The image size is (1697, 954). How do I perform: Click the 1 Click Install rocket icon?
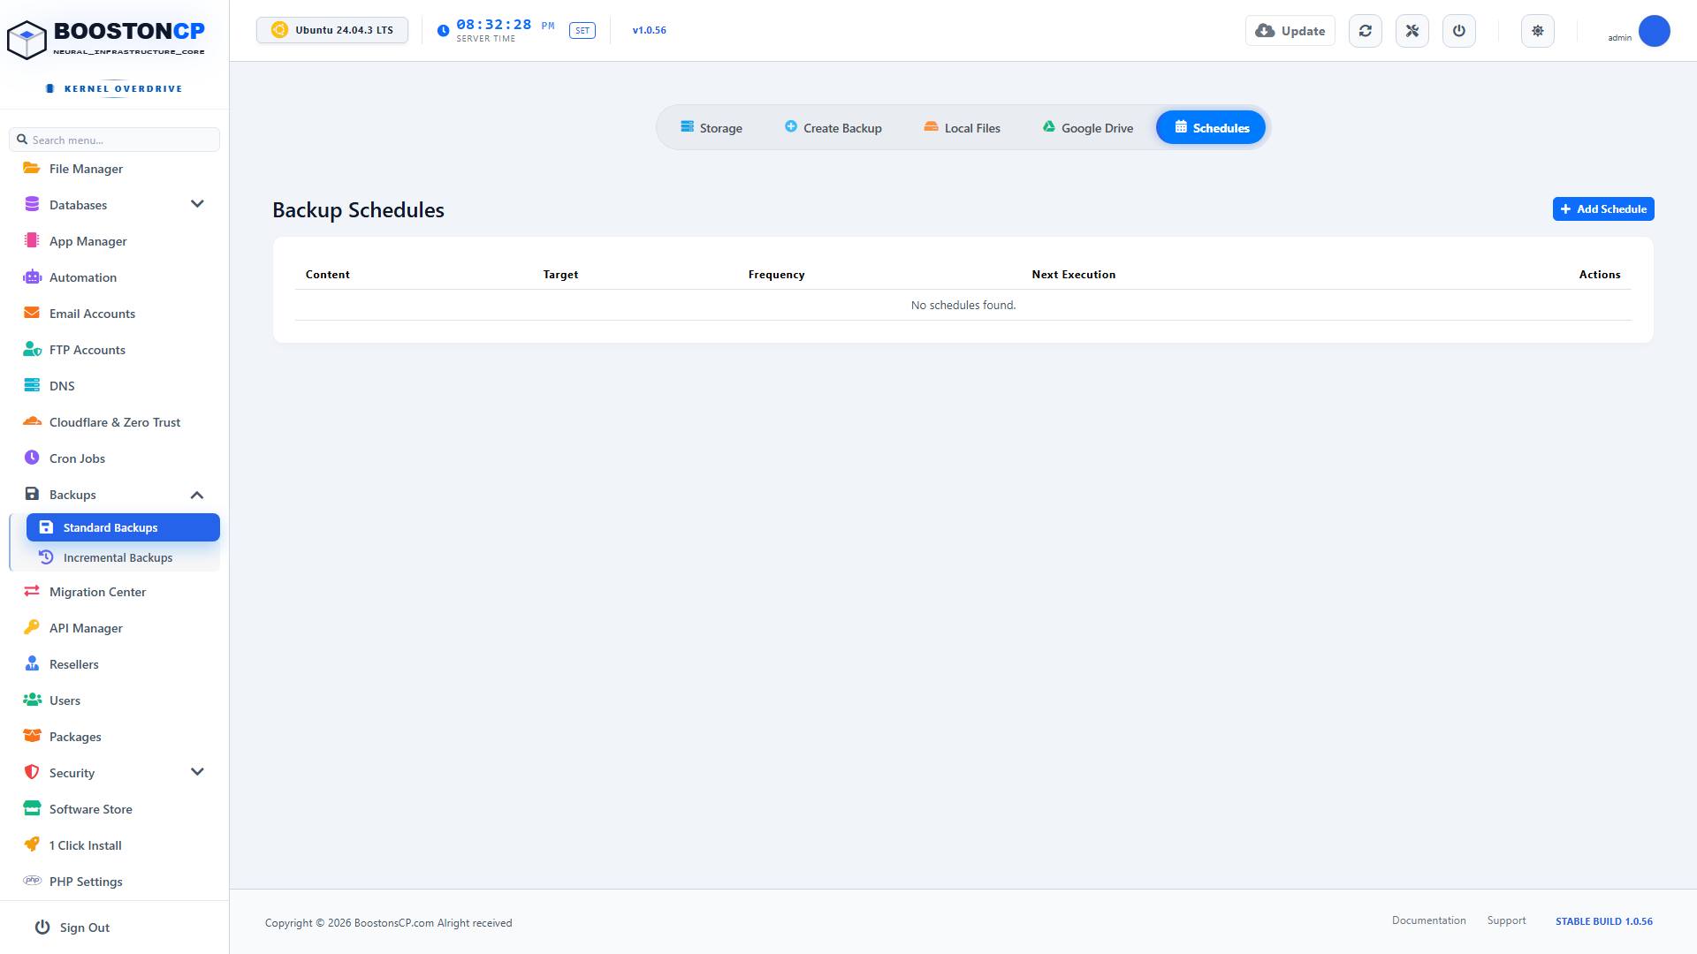32,844
